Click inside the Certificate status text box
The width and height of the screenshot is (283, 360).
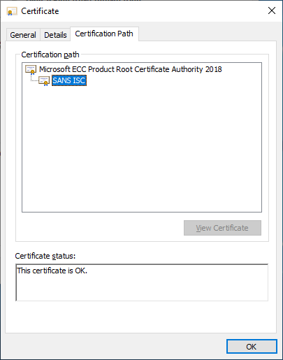coord(142,282)
